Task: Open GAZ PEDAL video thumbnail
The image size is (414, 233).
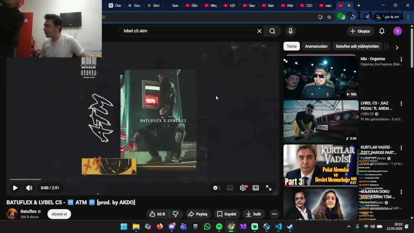Action: (x=321, y=121)
